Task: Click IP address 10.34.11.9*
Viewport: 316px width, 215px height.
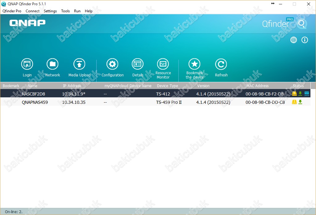Action: (74, 94)
